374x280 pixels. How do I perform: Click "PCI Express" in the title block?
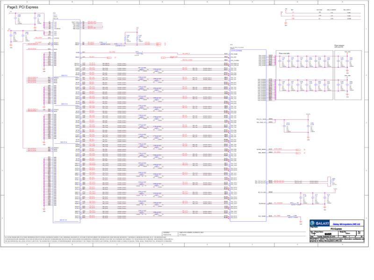336,229
